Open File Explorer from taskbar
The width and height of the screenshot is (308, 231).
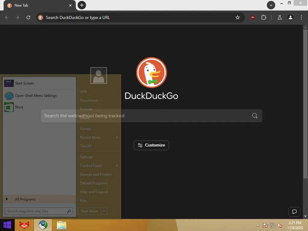pos(61,225)
